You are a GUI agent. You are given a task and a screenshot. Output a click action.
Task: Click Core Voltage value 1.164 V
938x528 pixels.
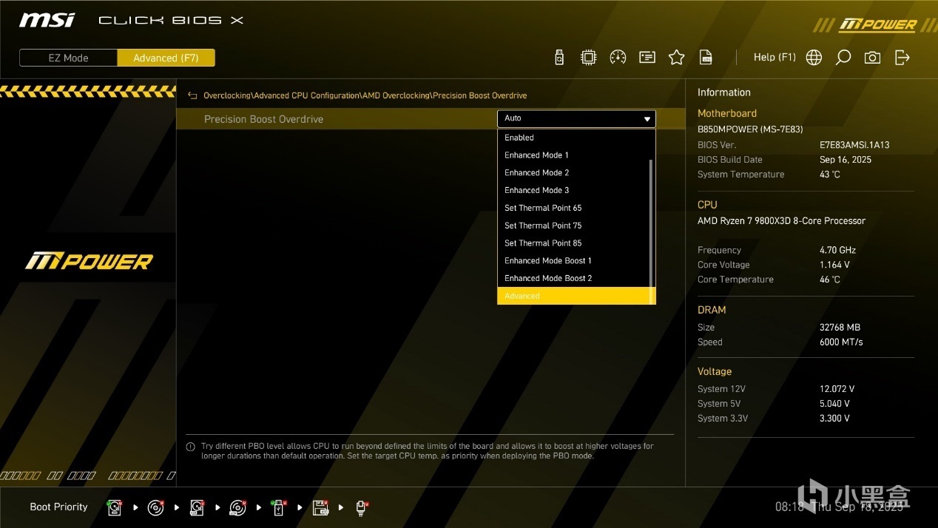(834, 265)
